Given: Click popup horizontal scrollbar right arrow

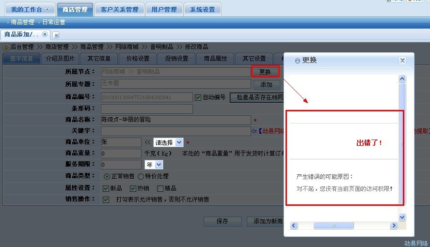Looking at the screenshot, I should pos(394,226).
